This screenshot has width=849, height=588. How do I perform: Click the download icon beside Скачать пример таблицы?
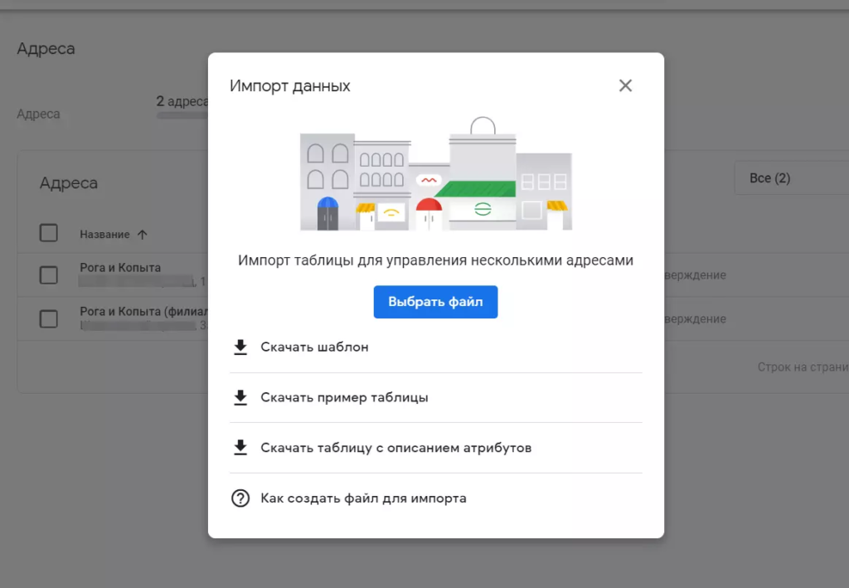point(240,397)
